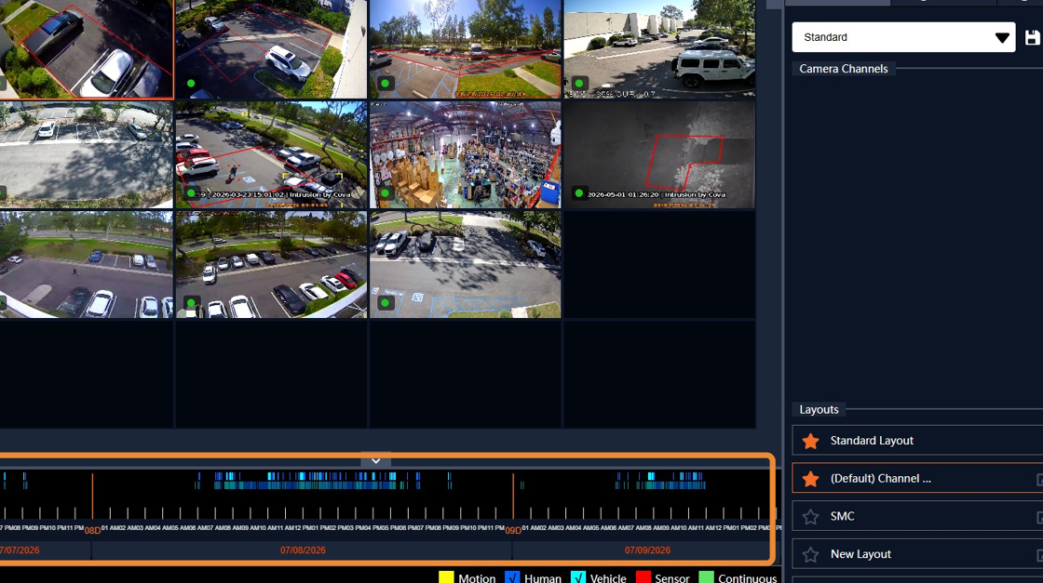Click the edit icon on New Layout row

[x=1039, y=554]
